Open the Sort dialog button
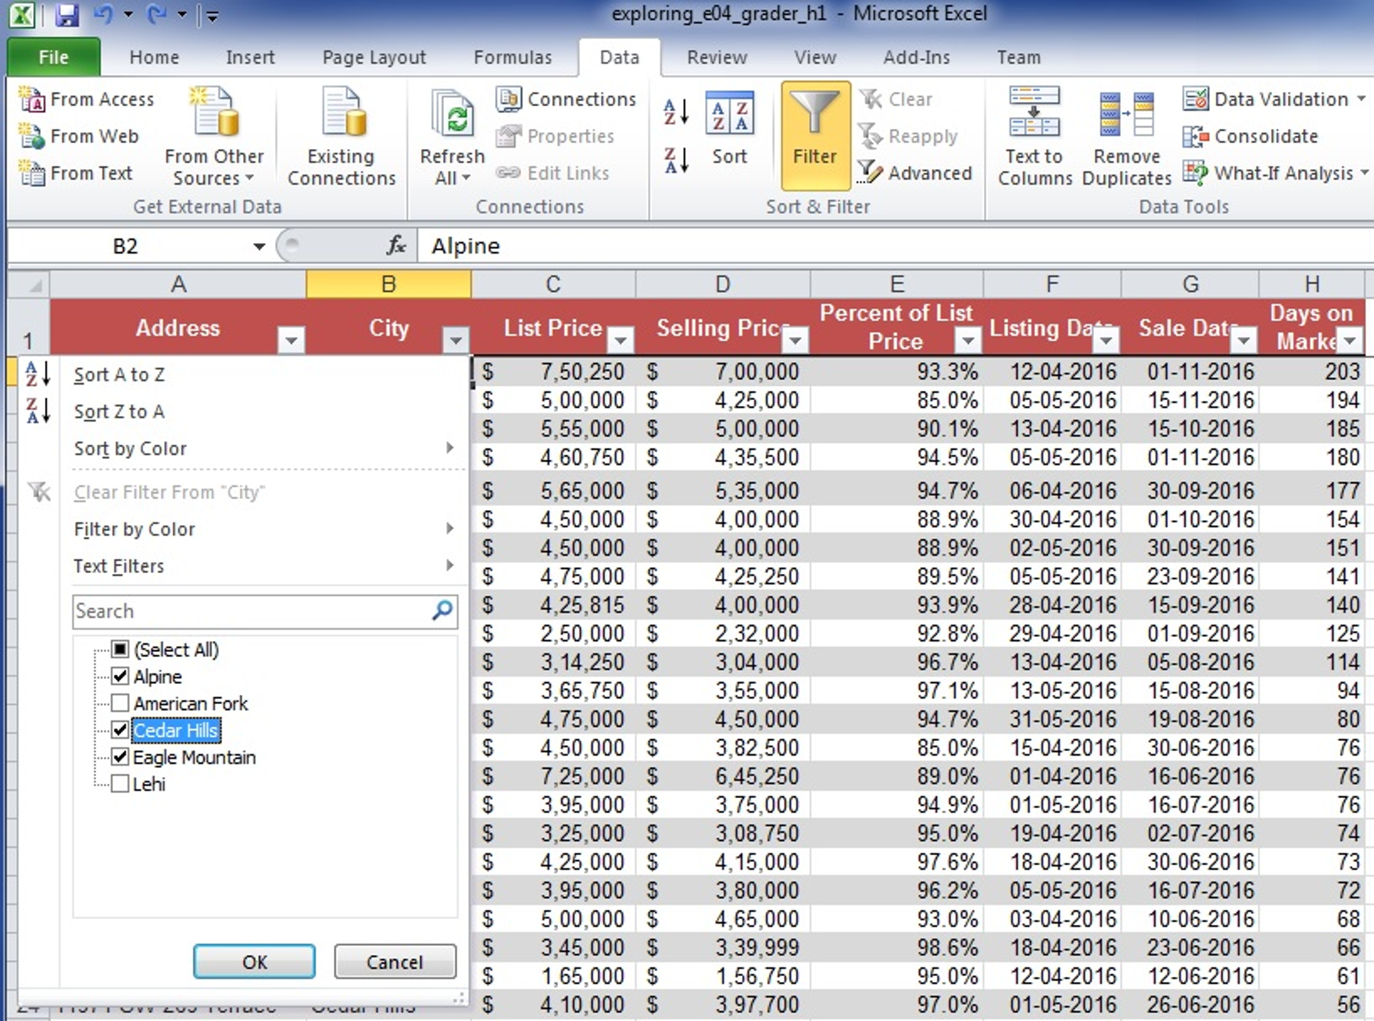 click(x=729, y=129)
